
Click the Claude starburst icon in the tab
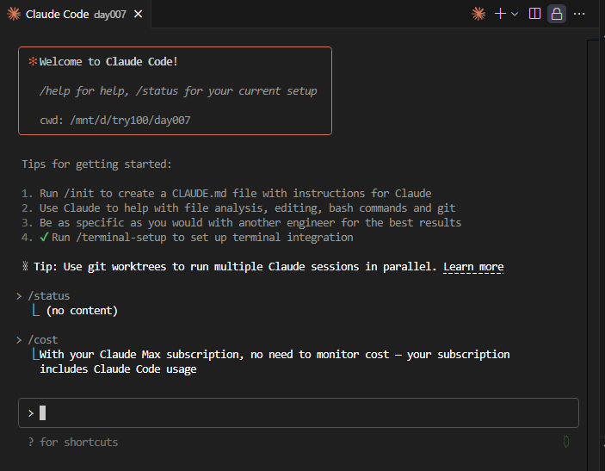pyautogui.click(x=14, y=14)
